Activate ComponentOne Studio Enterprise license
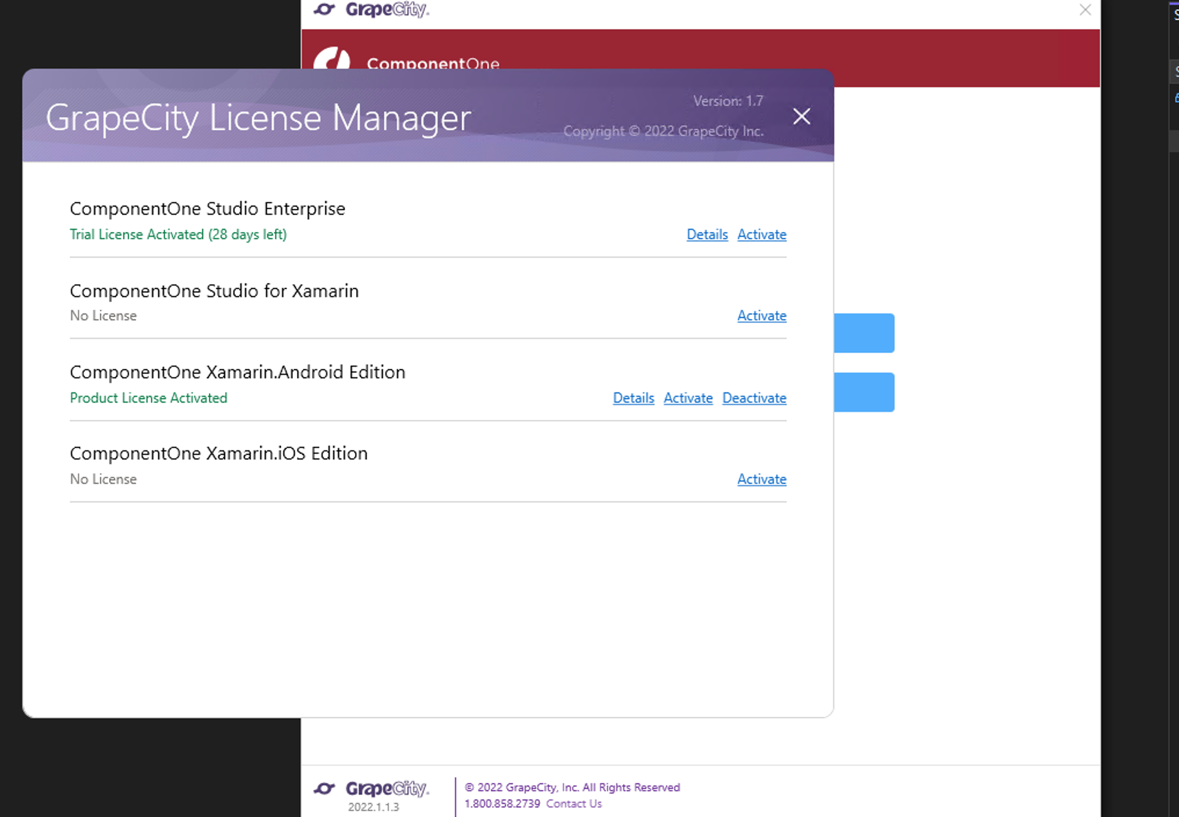This screenshot has height=817, width=1179. [762, 234]
